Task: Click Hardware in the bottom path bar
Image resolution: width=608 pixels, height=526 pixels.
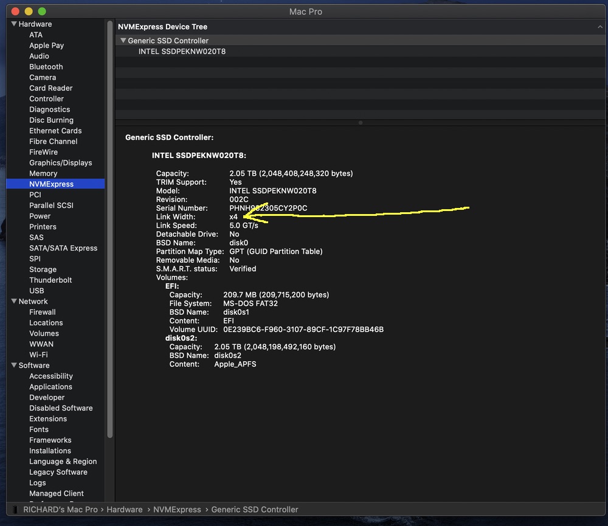Action: [x=125, y=510]
